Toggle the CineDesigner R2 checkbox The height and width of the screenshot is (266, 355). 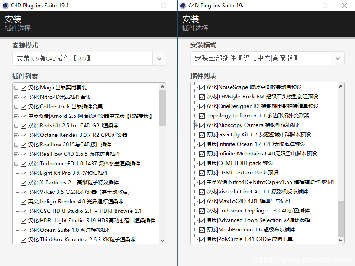(x=202, y=106)
